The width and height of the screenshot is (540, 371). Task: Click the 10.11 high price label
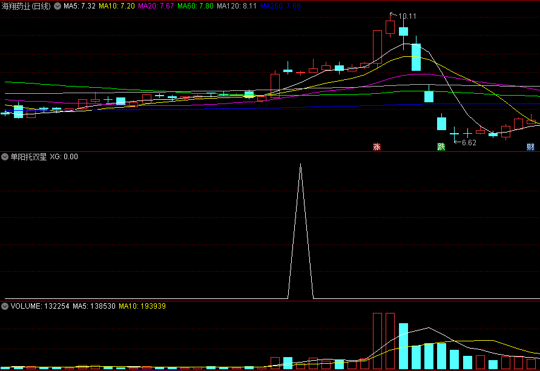[407, 16]
